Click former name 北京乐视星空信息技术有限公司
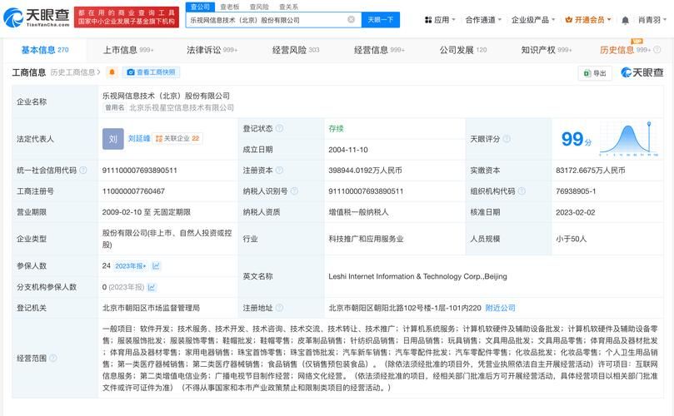This screenshot has height=416, width=674. pyautogui.click(x=182, y=107)
